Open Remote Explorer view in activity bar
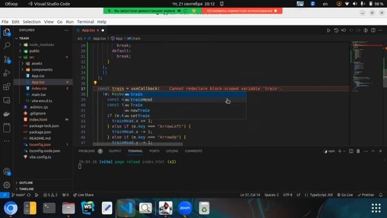Screen dimensions: 387x218 click(7, 101)
